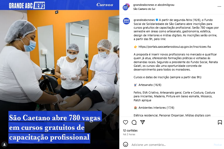This screenshot has width=224, height=149.
Task: Open emoji picker in comment box
Action: (125, 144)
